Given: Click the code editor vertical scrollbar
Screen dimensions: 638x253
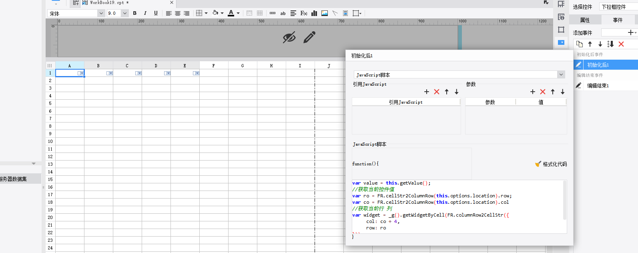Looking at the screenshot, I should click(x=565, y=200).
